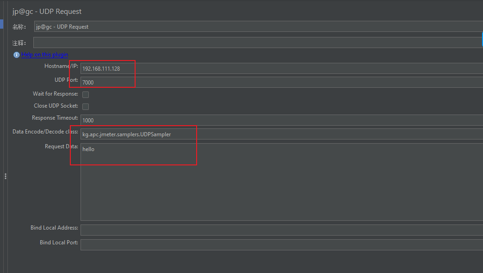Click the Data Encode/Decode class field

point(278,134)
